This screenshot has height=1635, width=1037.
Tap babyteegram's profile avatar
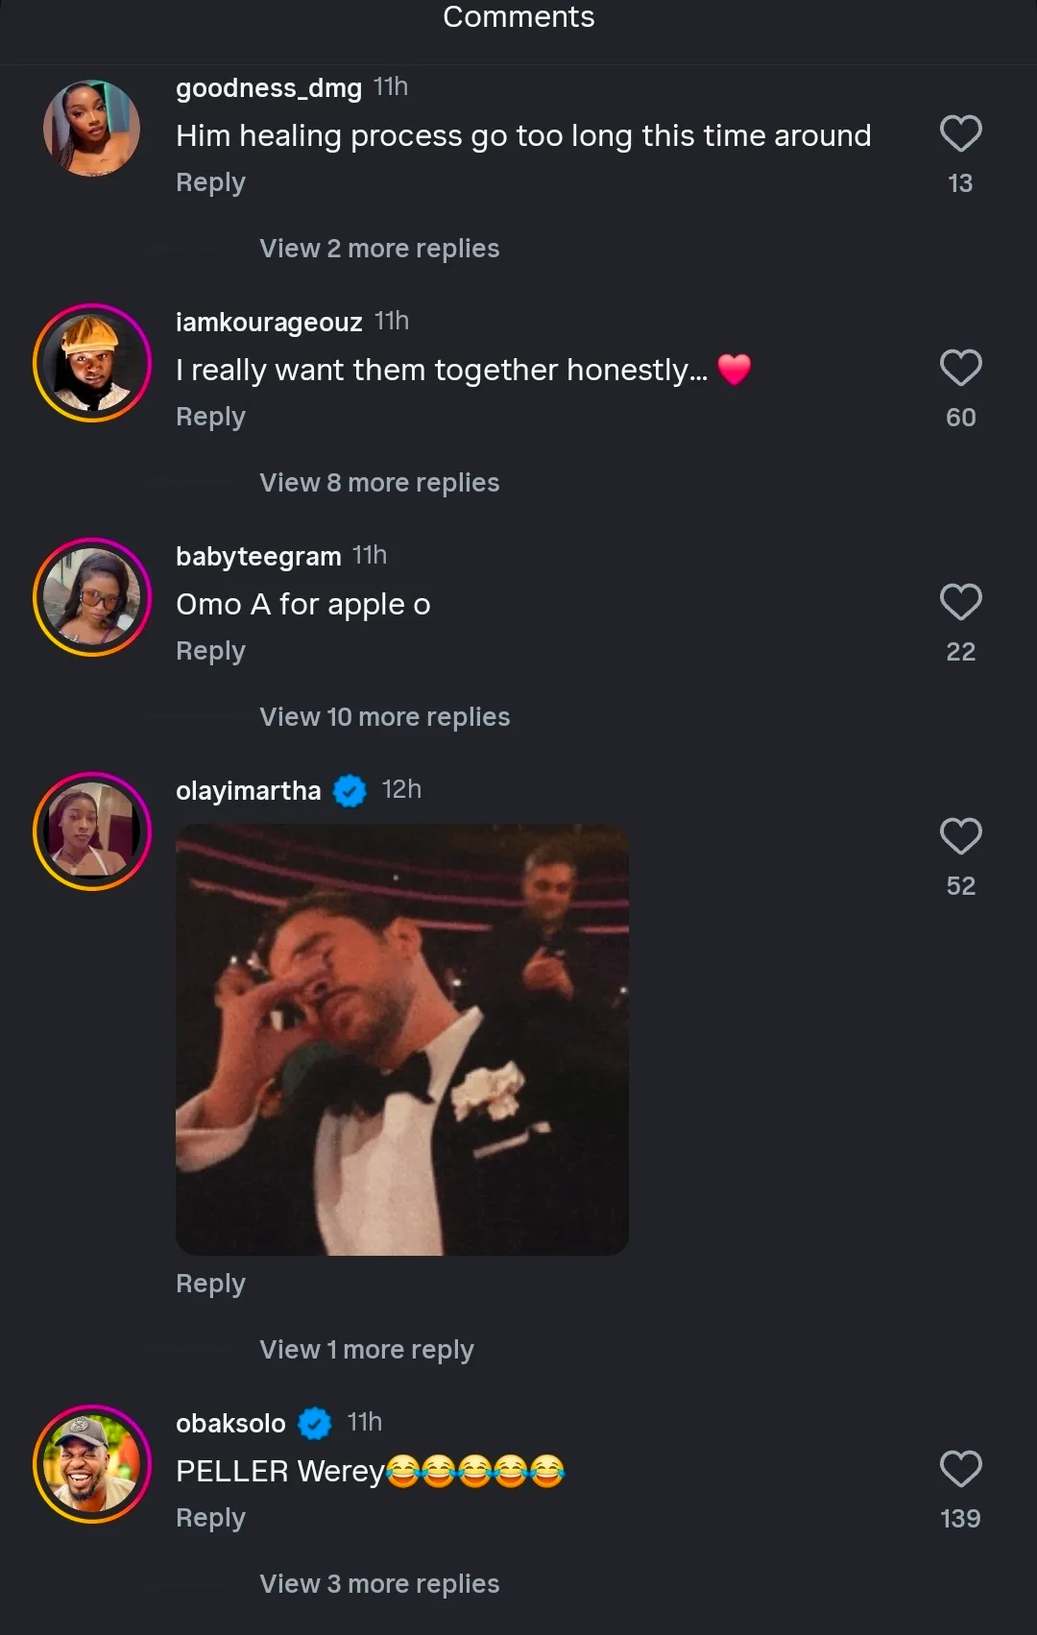coord(92,597)
